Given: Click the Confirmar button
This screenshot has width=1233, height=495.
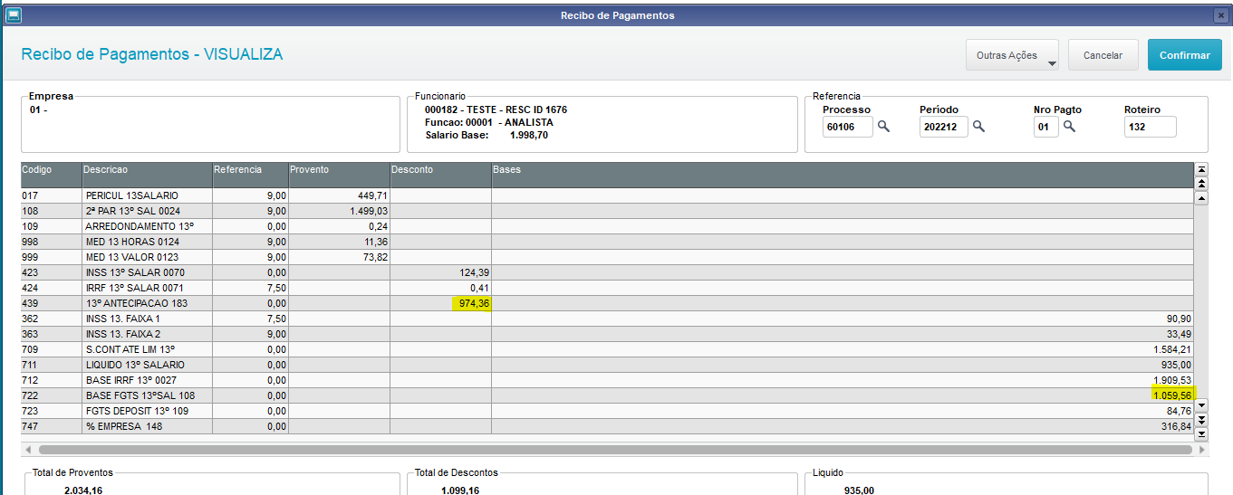Looking at the screenshot, I should (x=1185, y=55).
